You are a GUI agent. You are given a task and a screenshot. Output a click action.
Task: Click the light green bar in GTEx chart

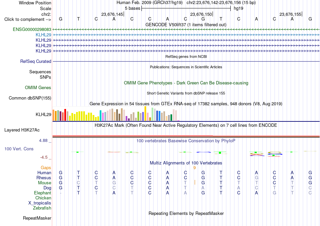[x=153, y=114]
